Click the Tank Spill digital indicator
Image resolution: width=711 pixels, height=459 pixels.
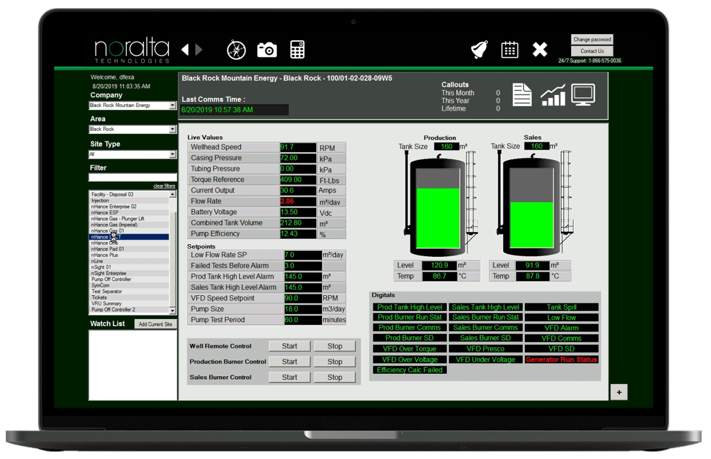[x=562, y=308]
